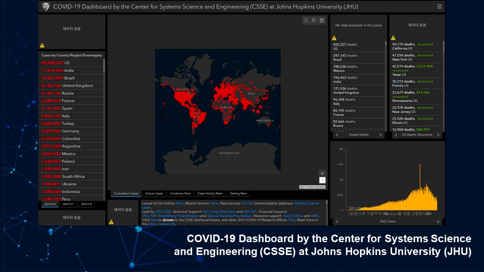Click the Johns Hopkins shield logo

46,6
